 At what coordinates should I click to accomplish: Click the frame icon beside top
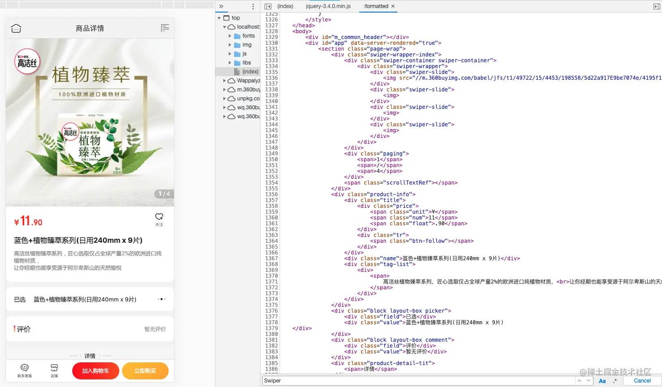click(x=226, y=18)
